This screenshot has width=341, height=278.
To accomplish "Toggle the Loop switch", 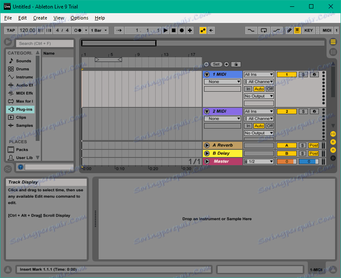I will (264, 31).
